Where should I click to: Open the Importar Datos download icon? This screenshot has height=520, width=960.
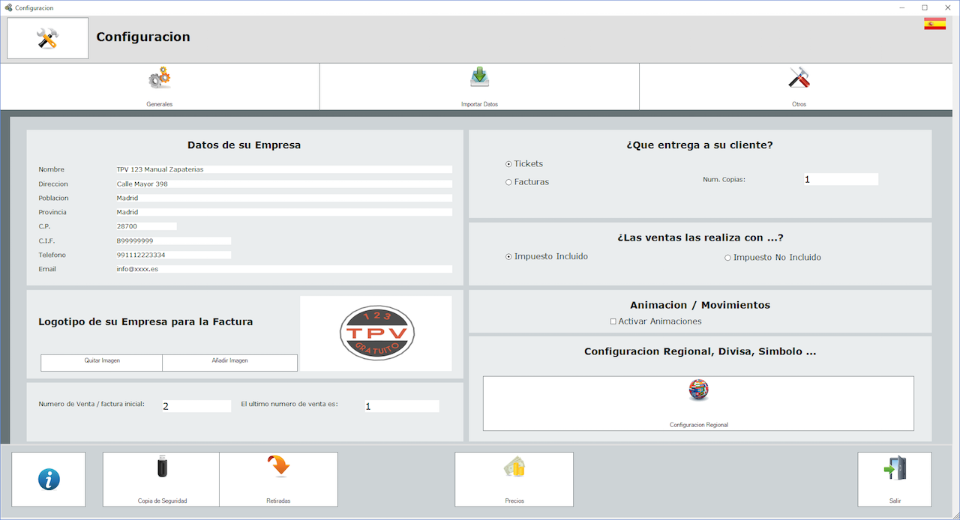point(479,78)
